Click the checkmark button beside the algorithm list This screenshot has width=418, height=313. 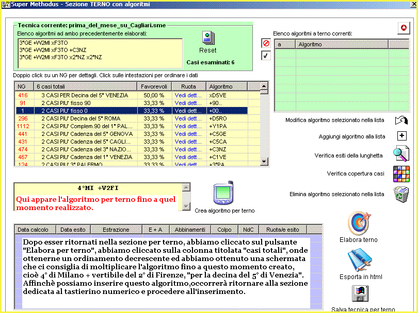pyautogui.click(x=266, y=56)
